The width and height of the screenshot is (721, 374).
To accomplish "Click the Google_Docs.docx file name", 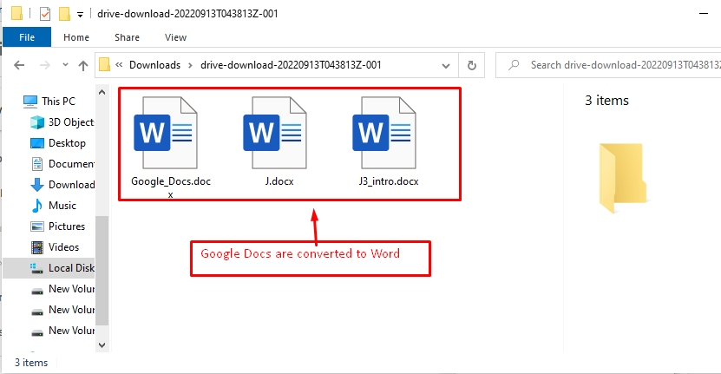I will coord(171,187).
